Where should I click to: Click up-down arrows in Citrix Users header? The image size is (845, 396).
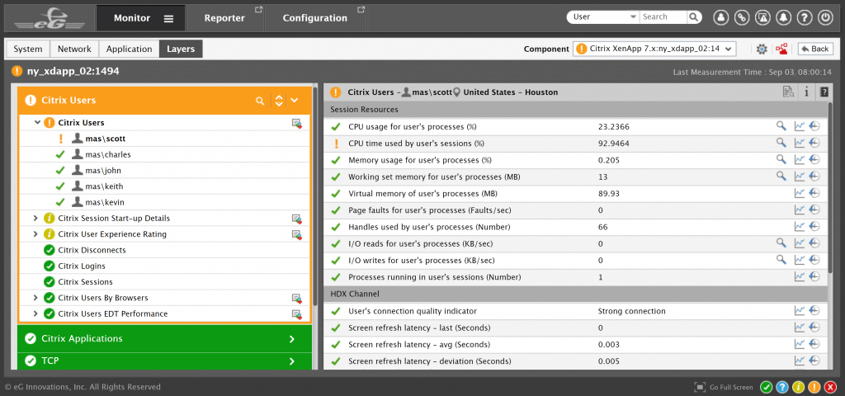pyautogui.click(x=279, y=100)
